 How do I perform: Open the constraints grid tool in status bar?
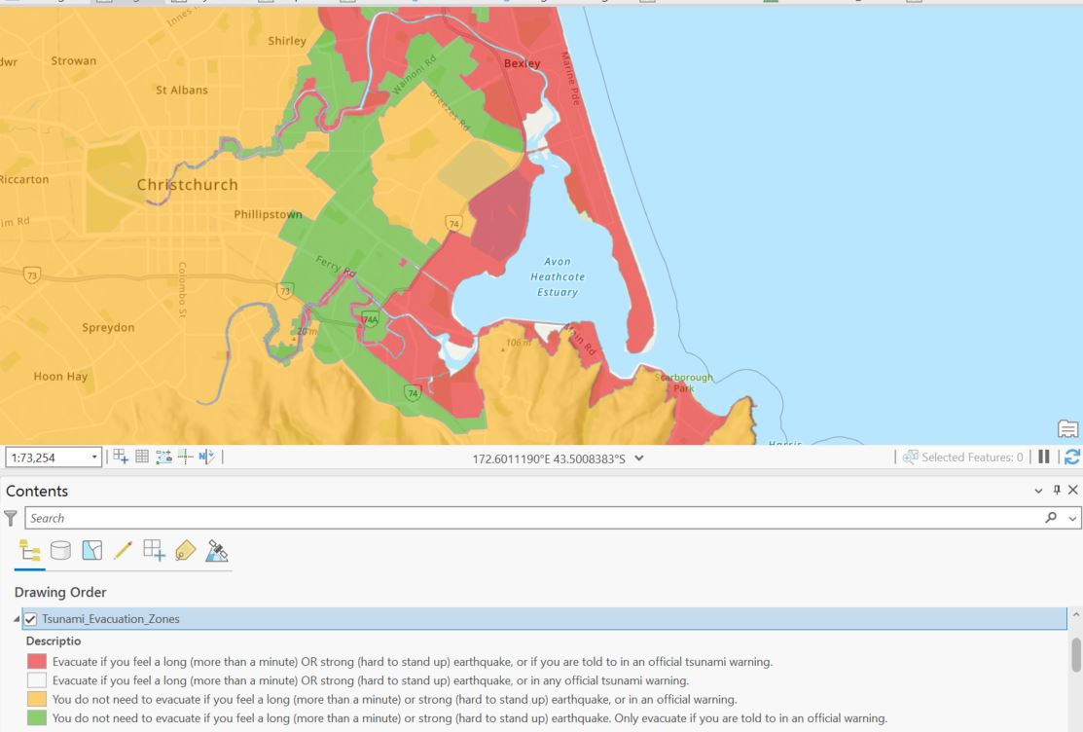tap(121, 457)
